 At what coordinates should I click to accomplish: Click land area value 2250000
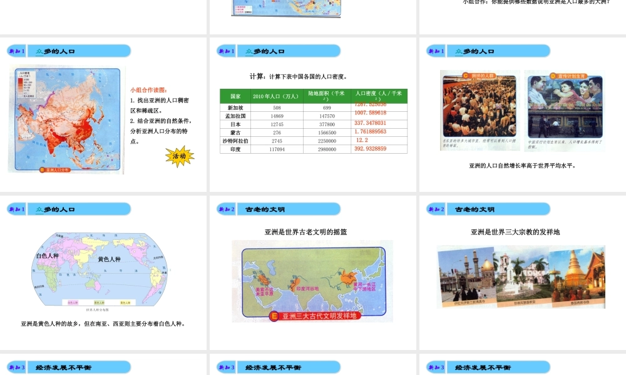point(327,141)
